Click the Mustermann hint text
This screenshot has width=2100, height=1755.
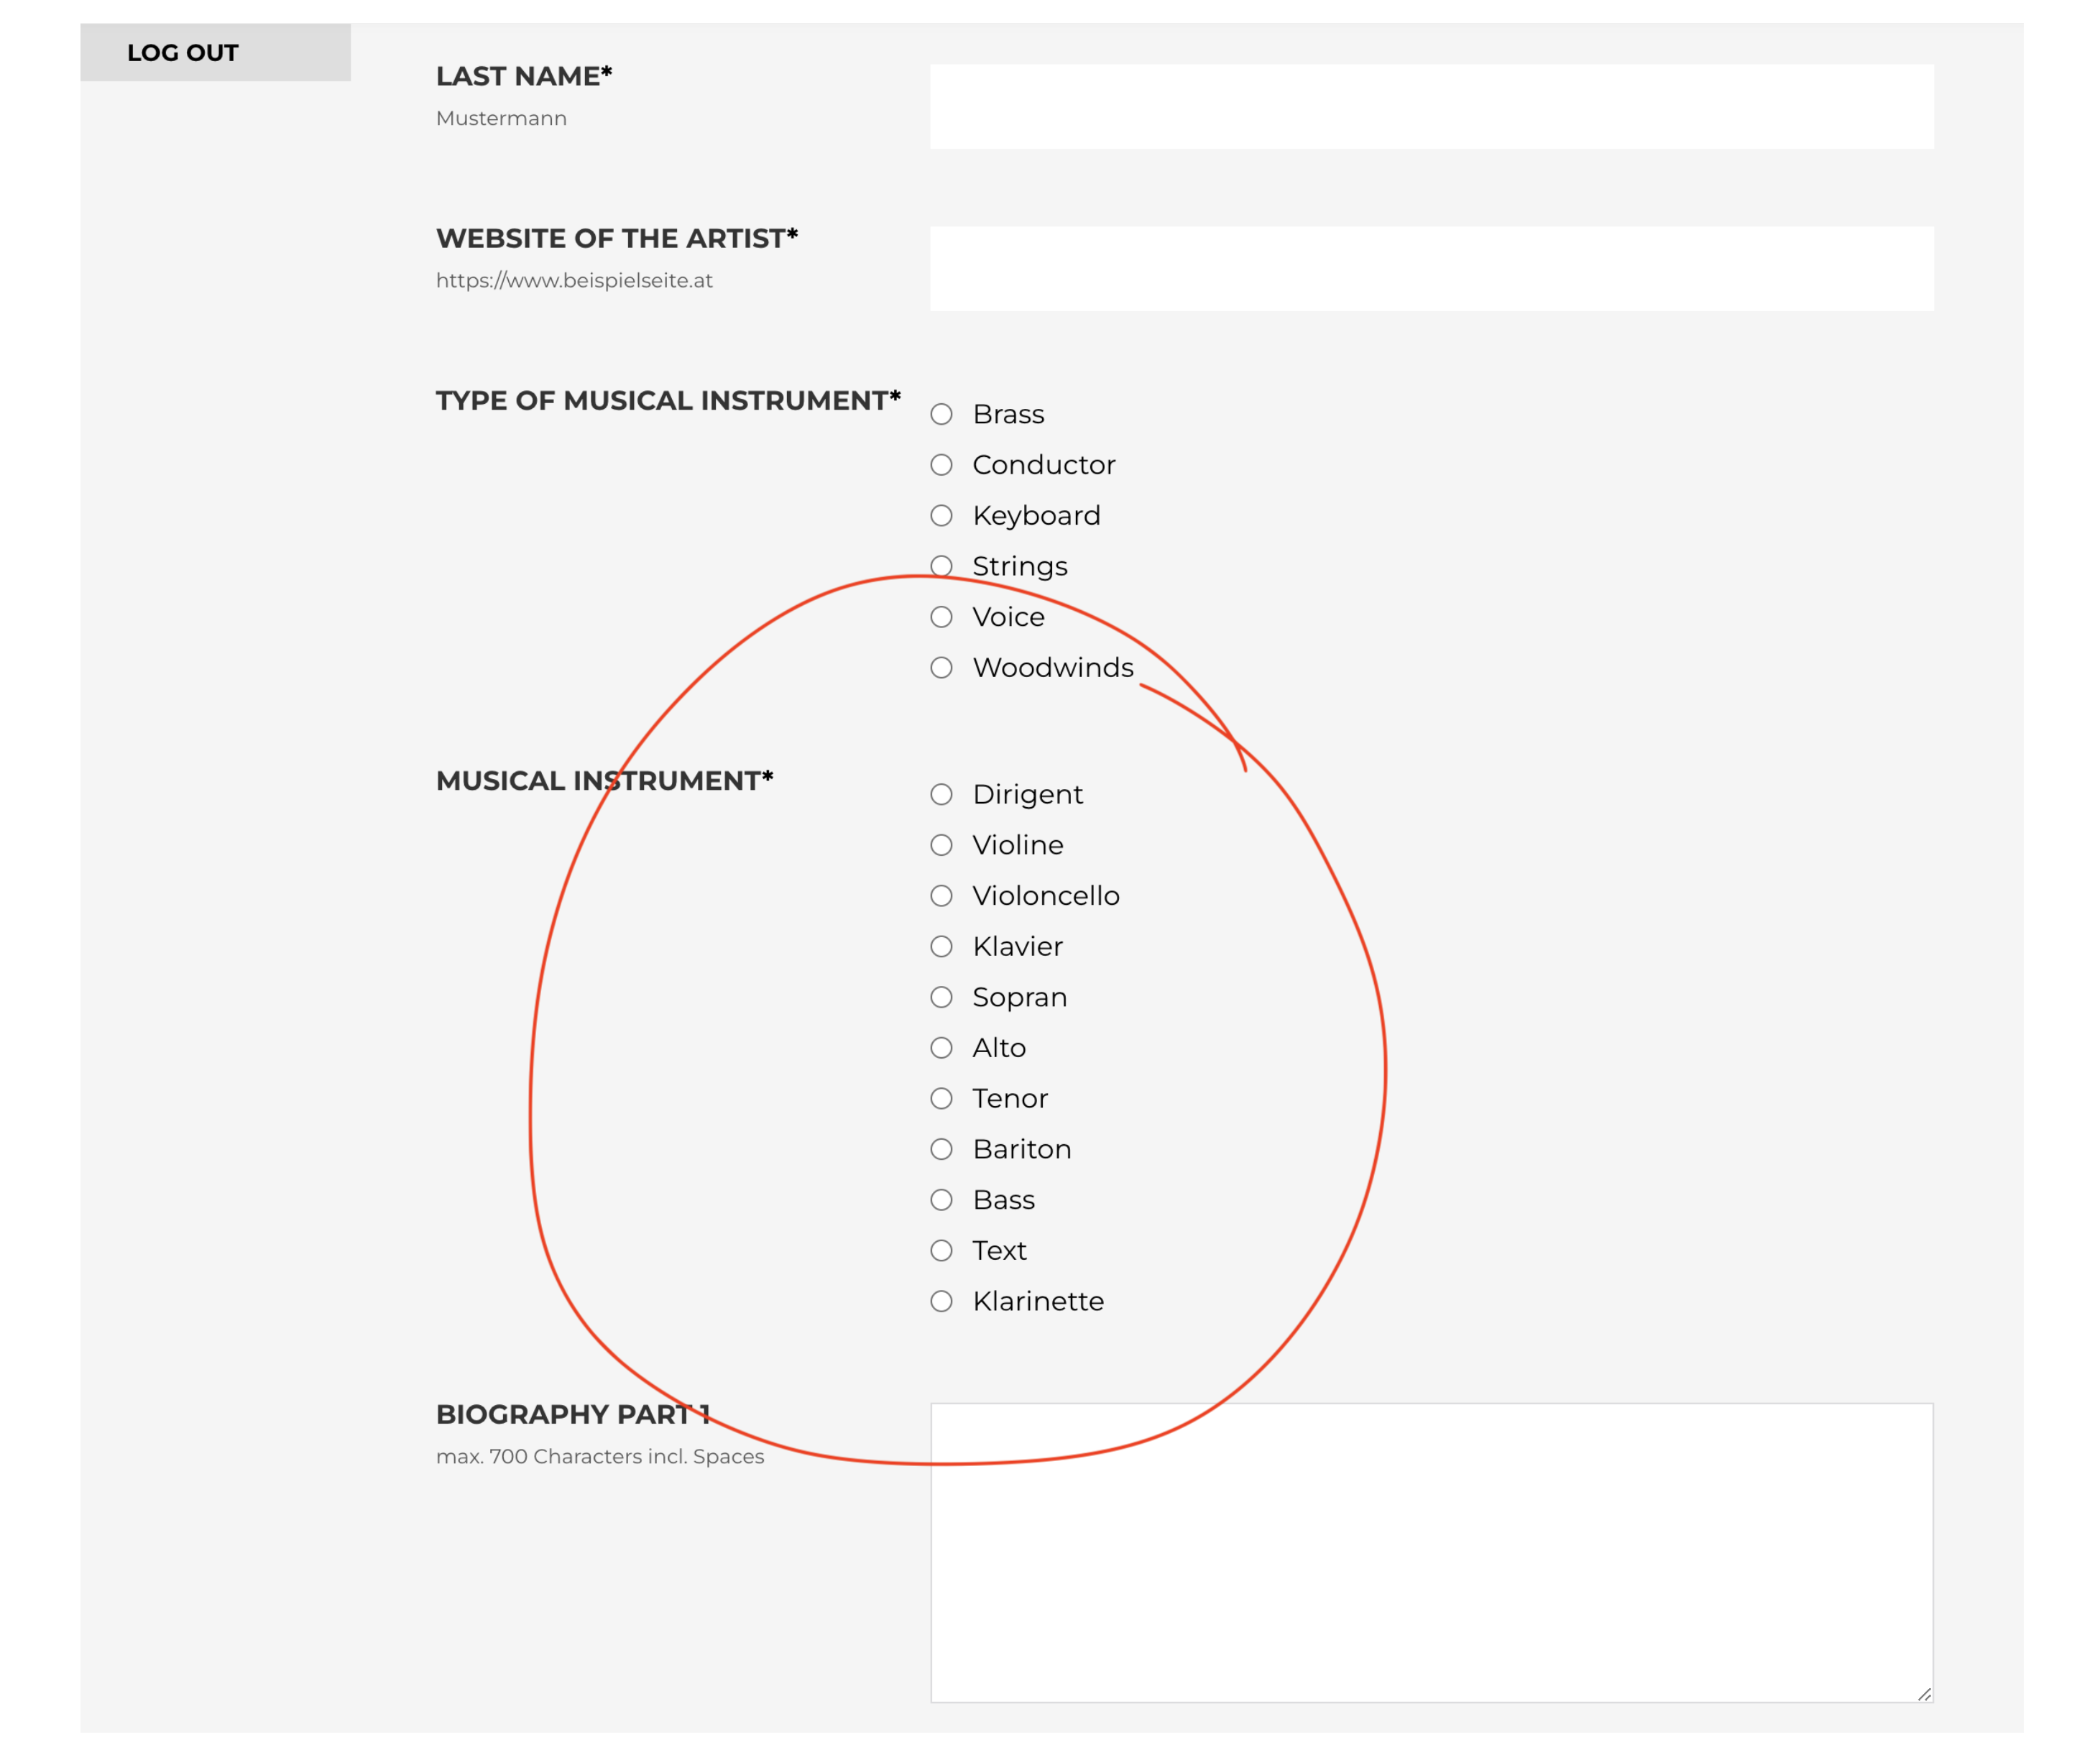click(x=501, y=118)
